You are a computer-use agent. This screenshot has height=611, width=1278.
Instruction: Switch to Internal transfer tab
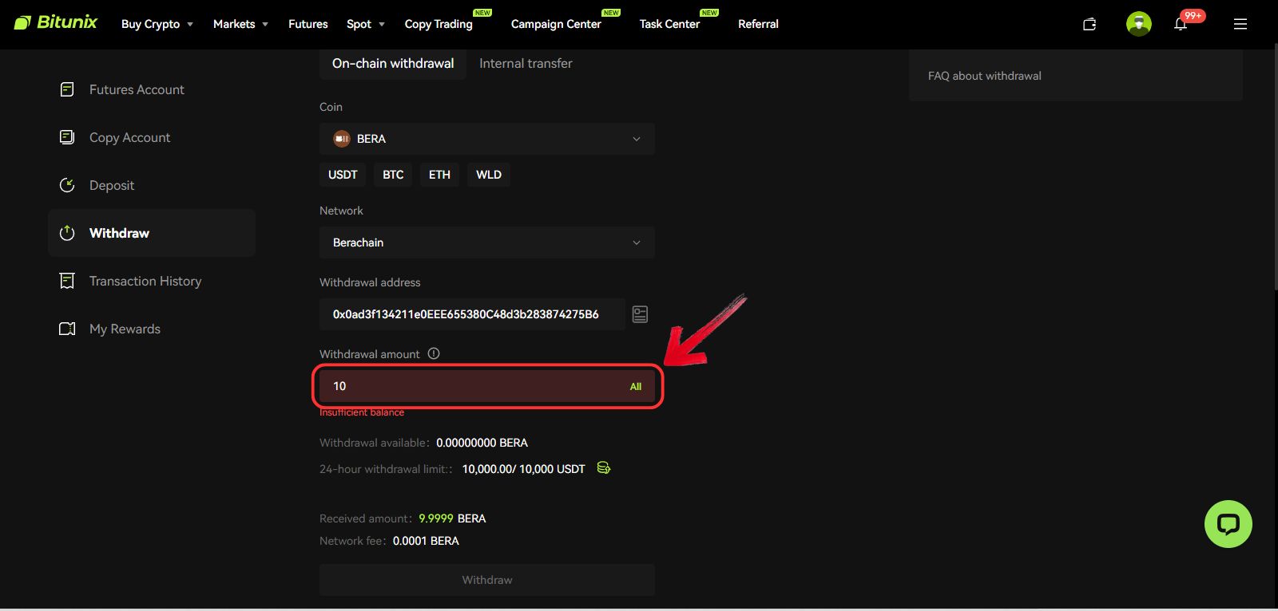pos(526,63)
